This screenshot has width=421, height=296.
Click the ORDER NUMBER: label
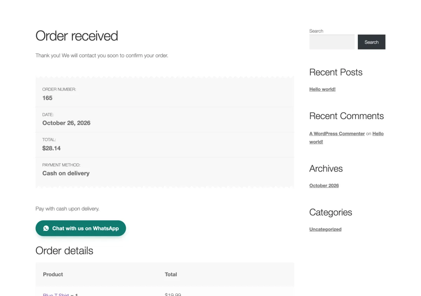59,89
